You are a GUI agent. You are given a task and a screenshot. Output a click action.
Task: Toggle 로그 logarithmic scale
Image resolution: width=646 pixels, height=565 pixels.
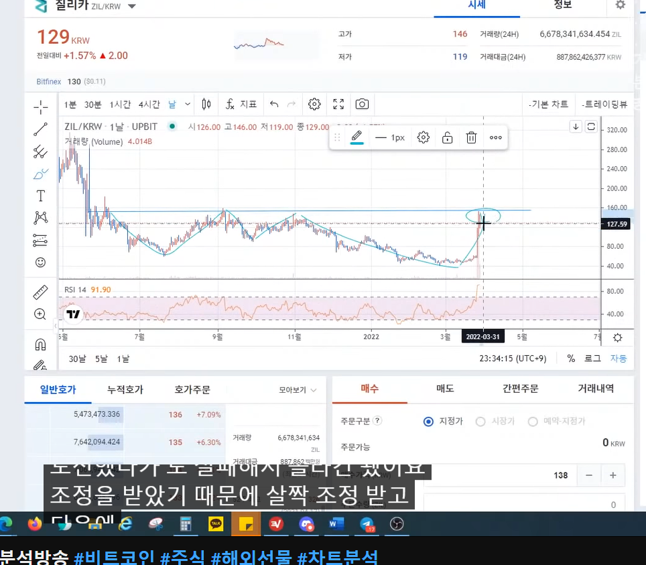tap(593, 359)
